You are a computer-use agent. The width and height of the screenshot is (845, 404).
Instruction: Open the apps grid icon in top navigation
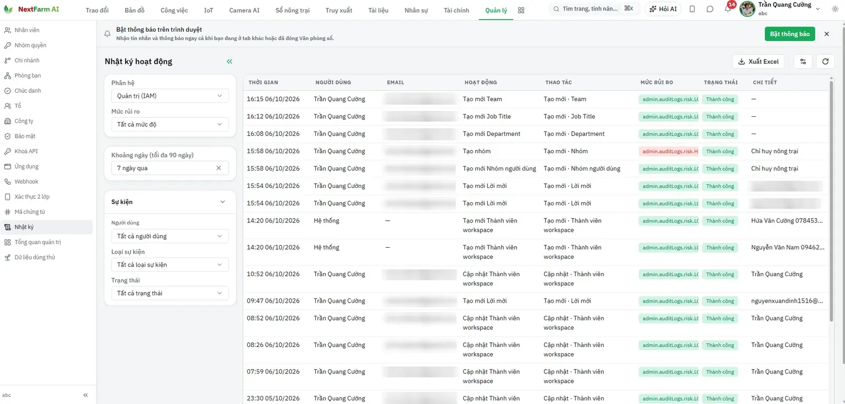tap(521, 10)
